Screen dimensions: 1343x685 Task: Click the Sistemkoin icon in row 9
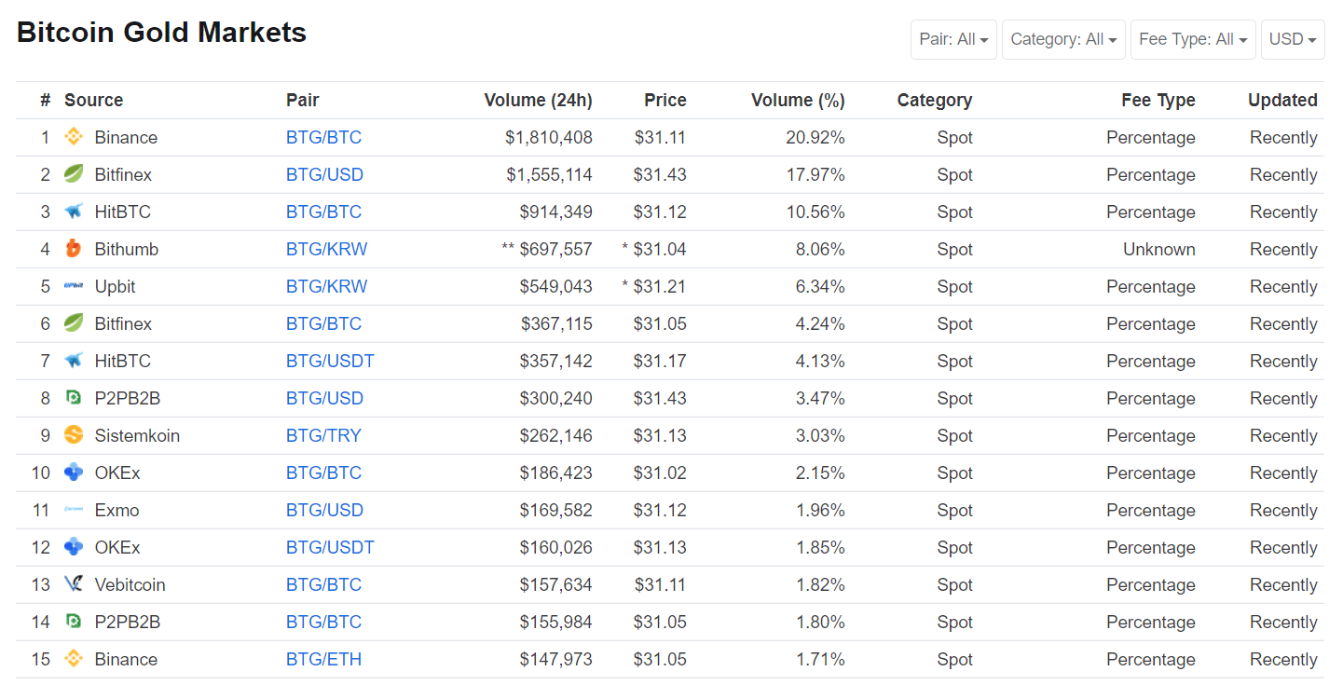74,435
